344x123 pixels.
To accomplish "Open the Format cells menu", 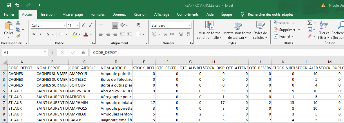I will [x=284, y=36].
